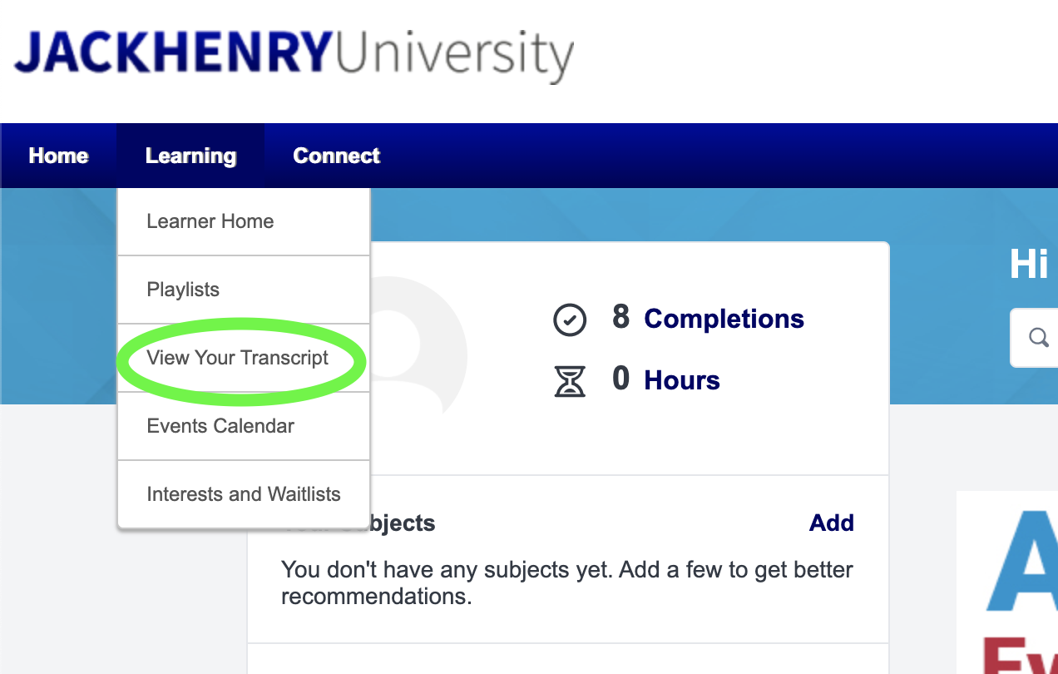Screen dimensions: 1058x674
Task: Select Interests and Waitlists
Action: [244, 493]
